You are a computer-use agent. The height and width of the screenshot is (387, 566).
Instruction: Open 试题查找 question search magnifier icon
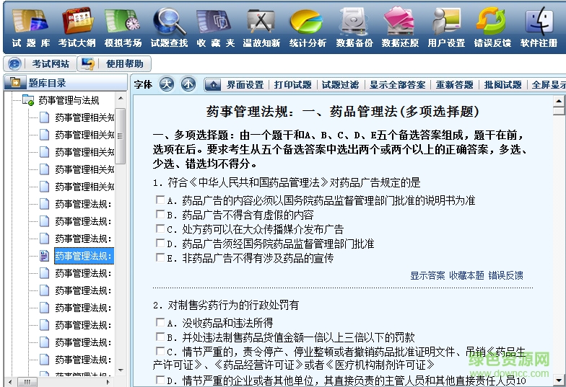(169, 22)
